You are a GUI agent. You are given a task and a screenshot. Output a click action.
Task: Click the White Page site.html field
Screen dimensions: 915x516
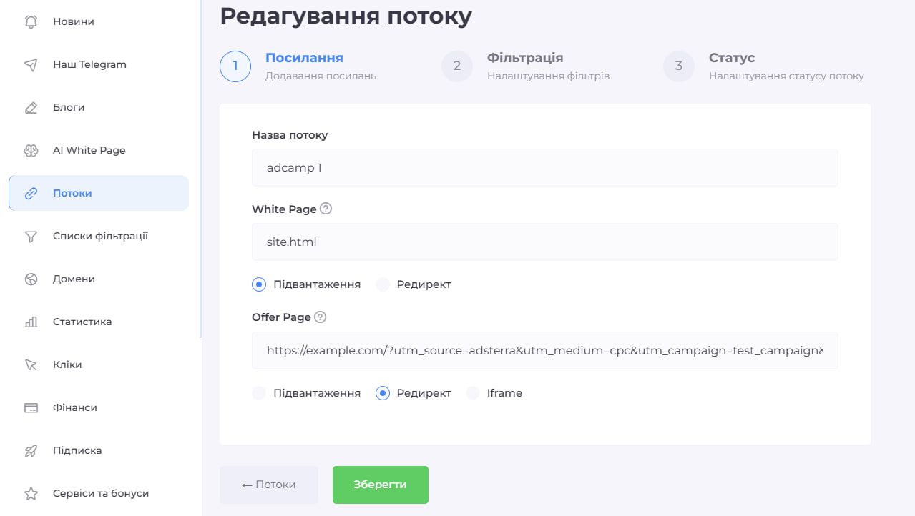point(544,242)
